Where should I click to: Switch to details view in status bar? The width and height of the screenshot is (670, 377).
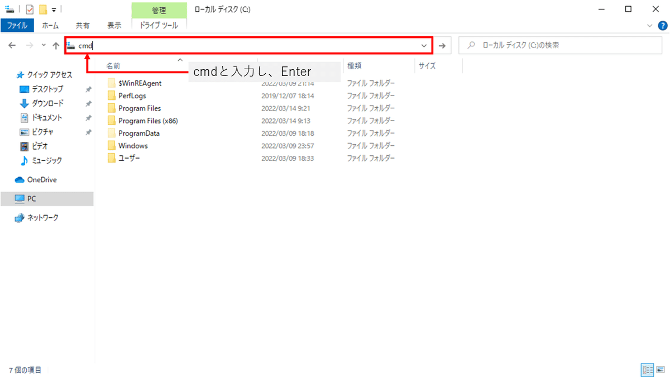(x=648, y=370)
